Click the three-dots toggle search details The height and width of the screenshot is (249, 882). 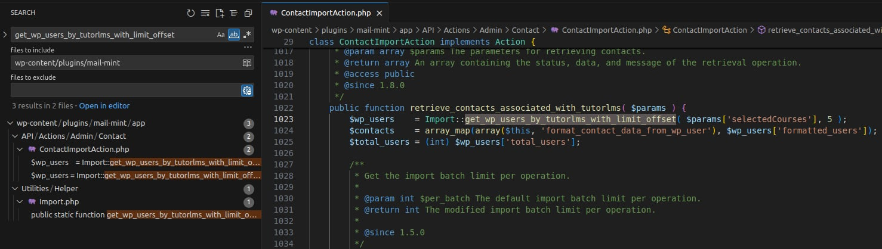coord(248,46)
